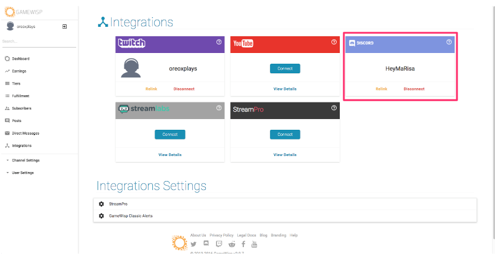Click the logout icon beside oreoxplays

click(64, 27)
